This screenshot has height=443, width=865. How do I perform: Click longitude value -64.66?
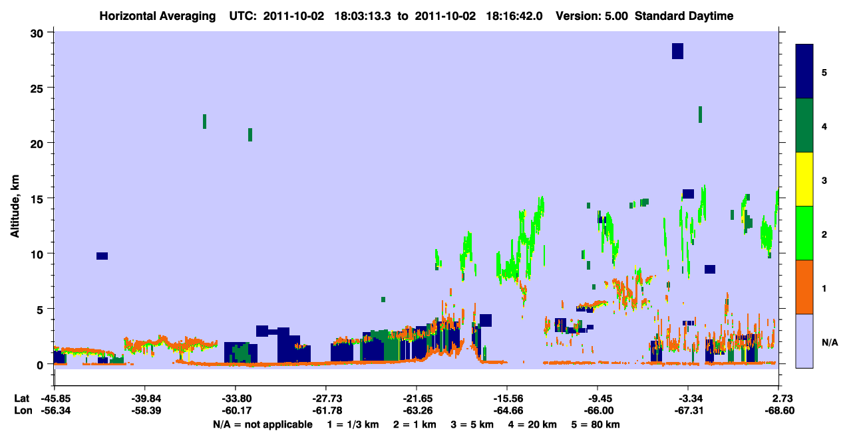pos(506,410)
